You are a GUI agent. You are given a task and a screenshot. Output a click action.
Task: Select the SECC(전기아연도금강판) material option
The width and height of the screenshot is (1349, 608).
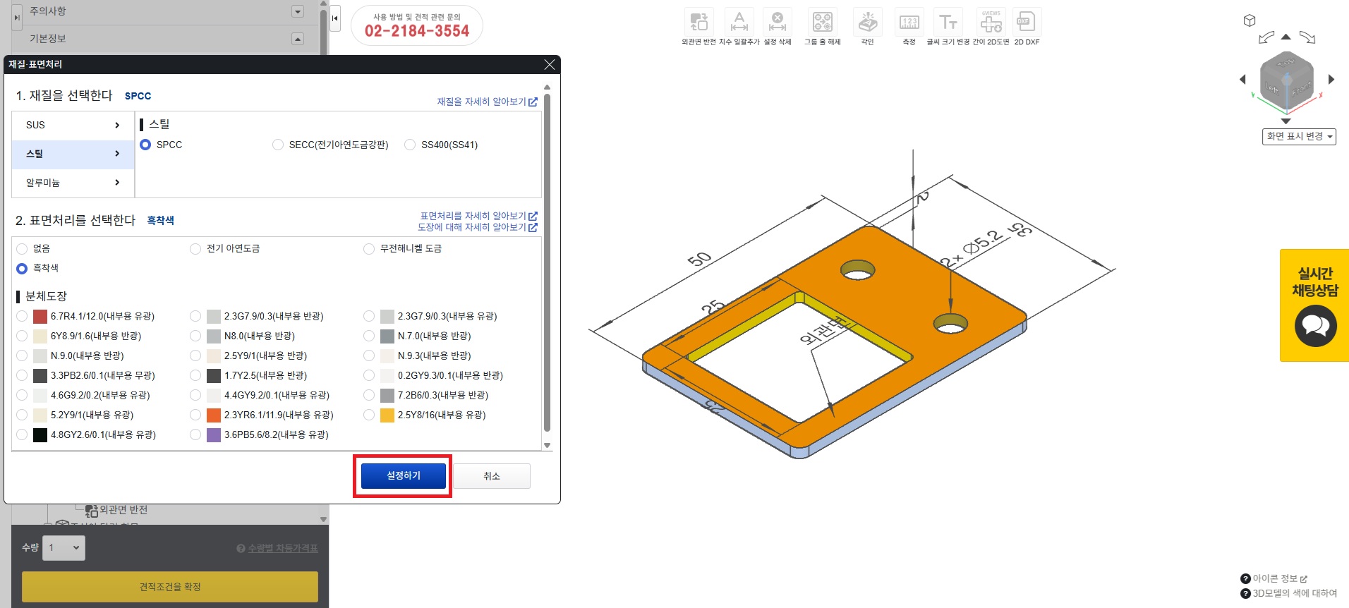pyautogui.click(x=278, y=145)
